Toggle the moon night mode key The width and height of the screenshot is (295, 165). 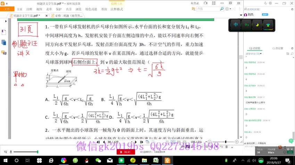coord(257,25)
